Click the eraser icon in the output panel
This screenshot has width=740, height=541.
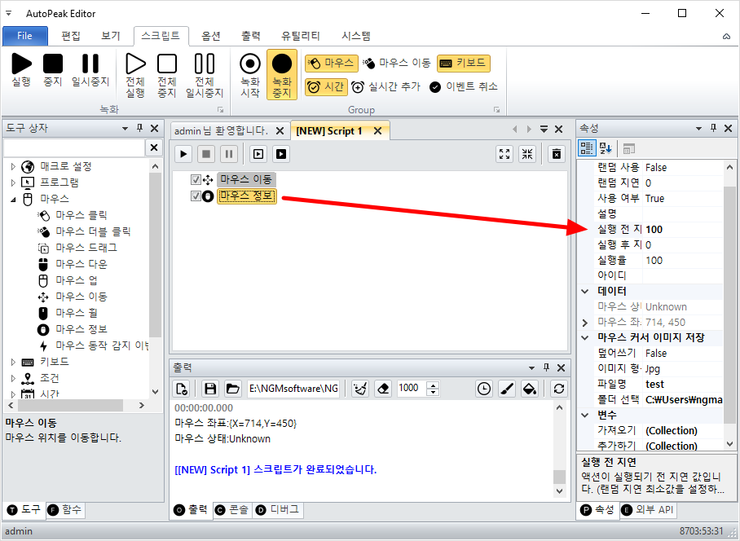click(383, 389)
